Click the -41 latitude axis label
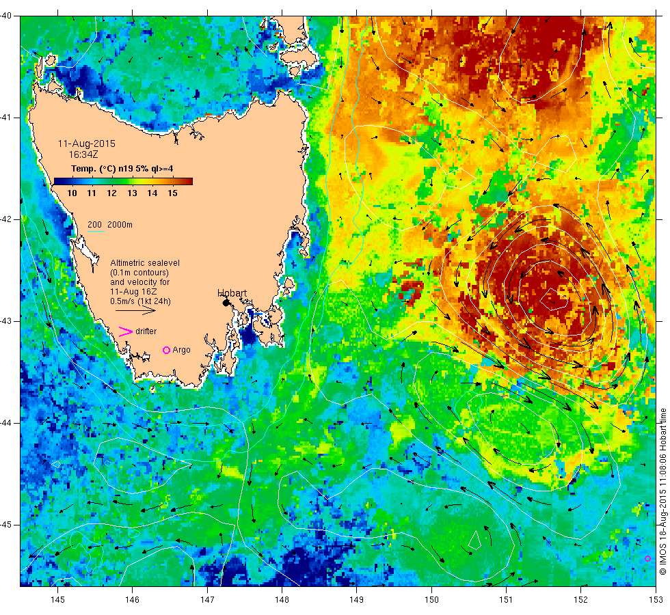670x615 pixels. pos(6,118)
